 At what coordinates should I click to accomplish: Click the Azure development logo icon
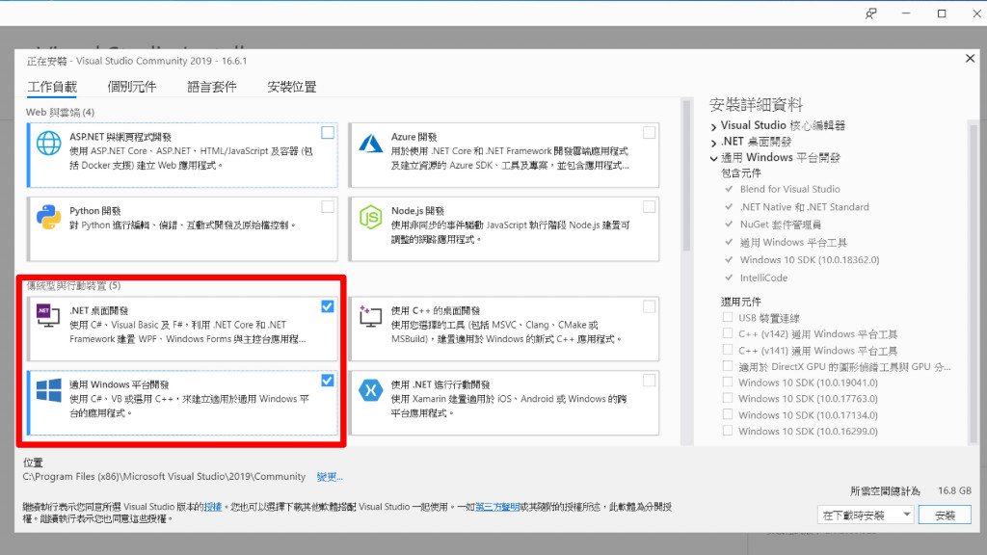coord(370,144)
